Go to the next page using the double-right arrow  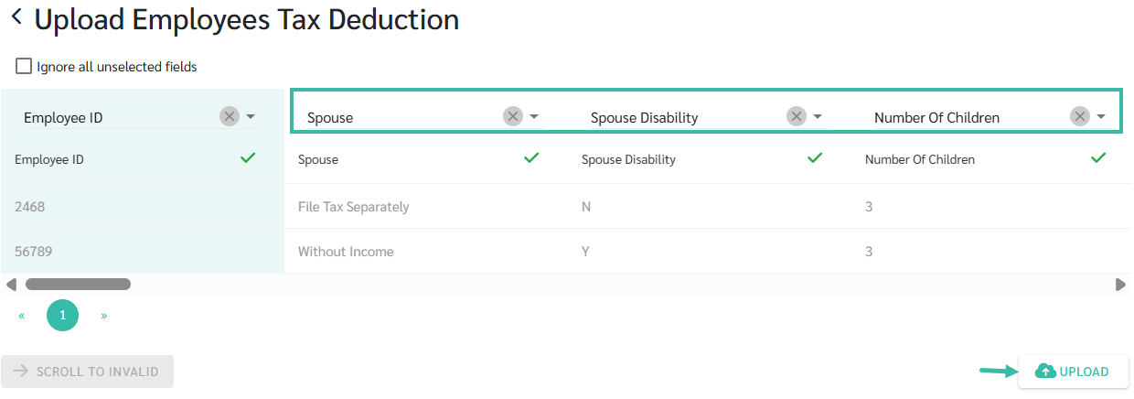coord(104,316)
